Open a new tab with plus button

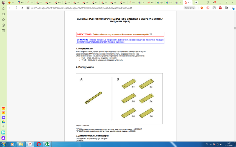(196, 3)
